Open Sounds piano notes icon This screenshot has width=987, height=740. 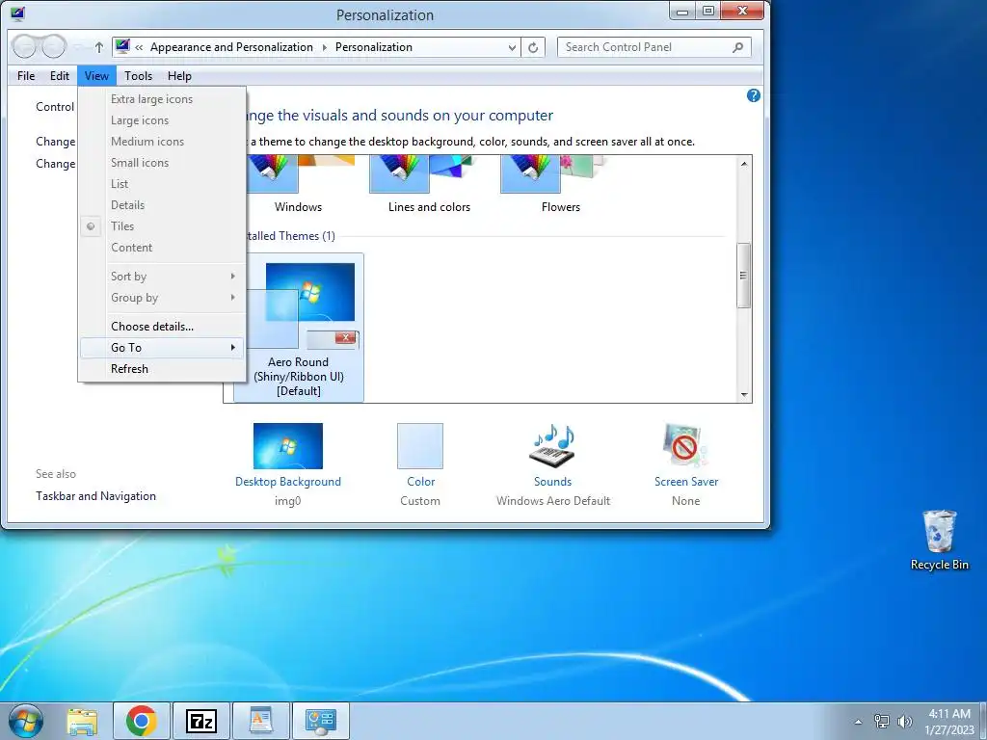552,445
